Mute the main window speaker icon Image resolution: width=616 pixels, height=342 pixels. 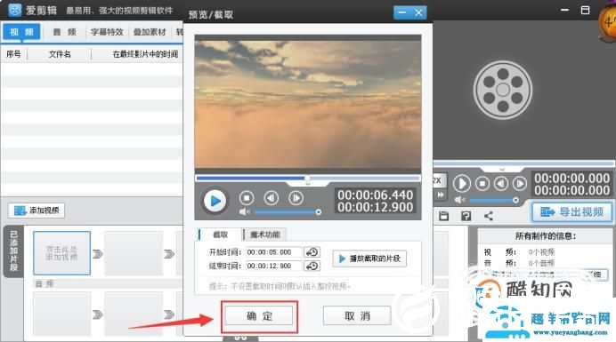pos(458,200)
